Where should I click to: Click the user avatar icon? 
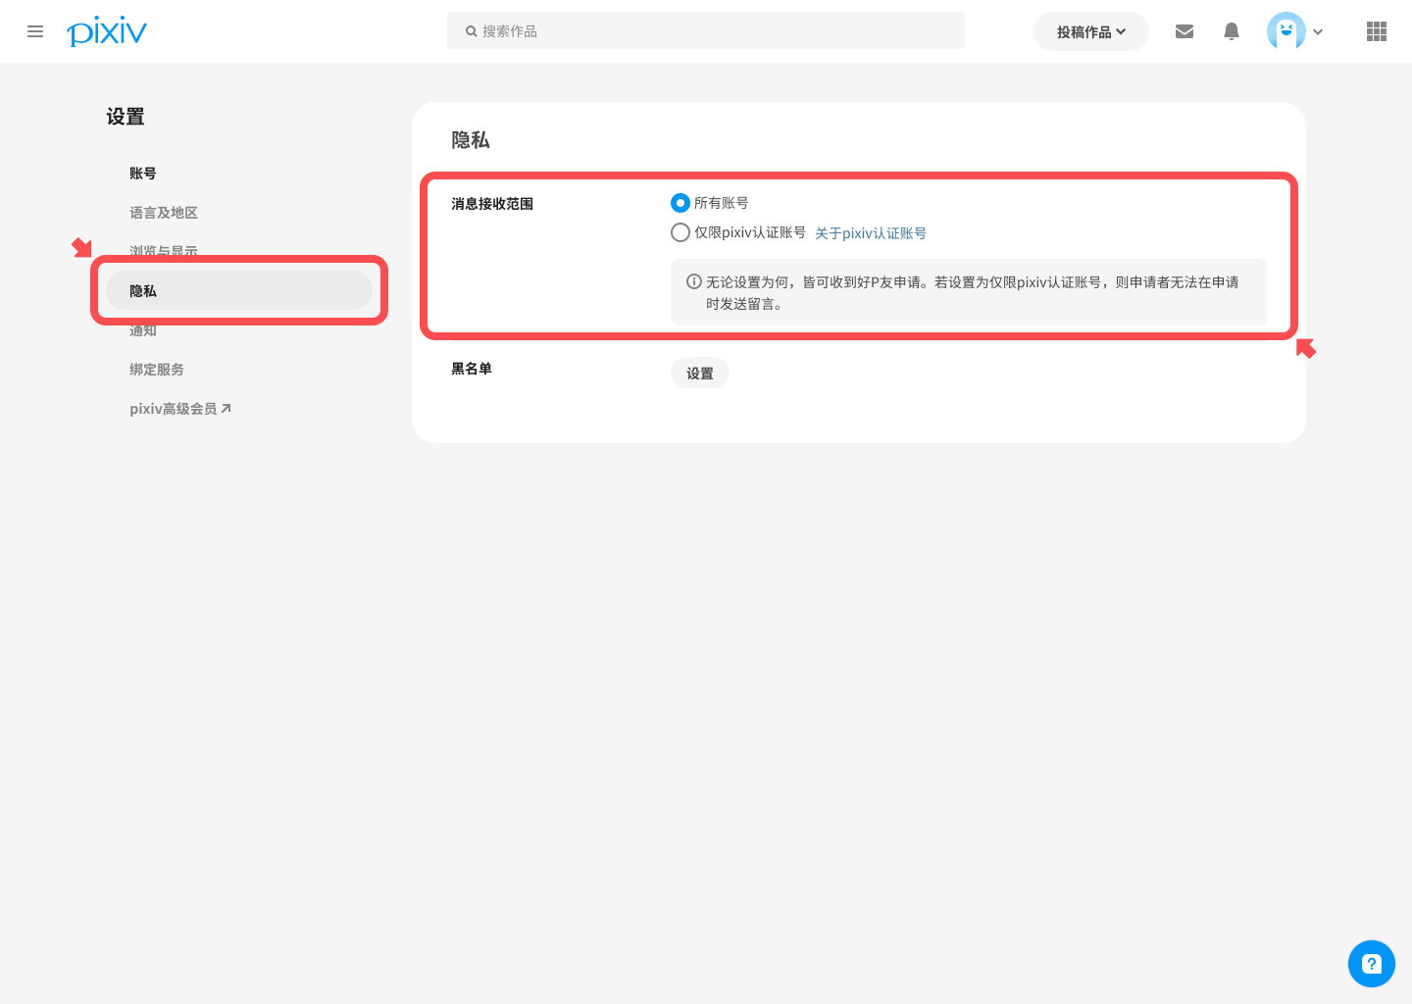pyautogui.click(x=1286, y=31)
